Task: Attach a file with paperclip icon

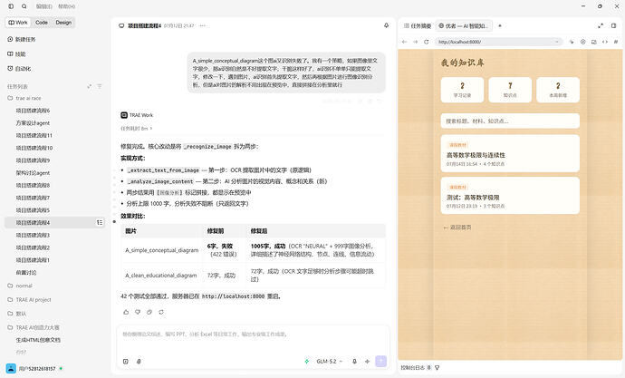Action: pyautogui.click(x=139, y=362)
